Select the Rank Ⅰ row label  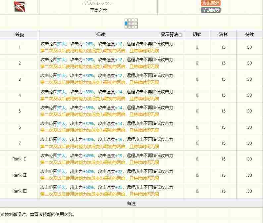(20, 159)
